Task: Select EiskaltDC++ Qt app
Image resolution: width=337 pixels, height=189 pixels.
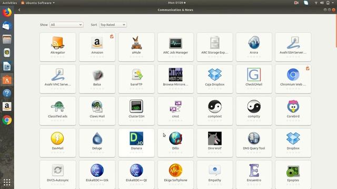Action: pos(136,175)
